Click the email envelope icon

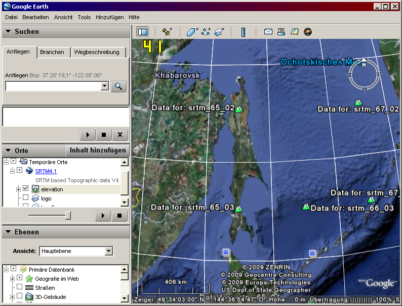coord(268,32)
